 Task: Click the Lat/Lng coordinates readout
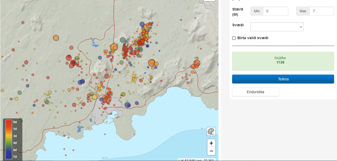coord(197,160)
